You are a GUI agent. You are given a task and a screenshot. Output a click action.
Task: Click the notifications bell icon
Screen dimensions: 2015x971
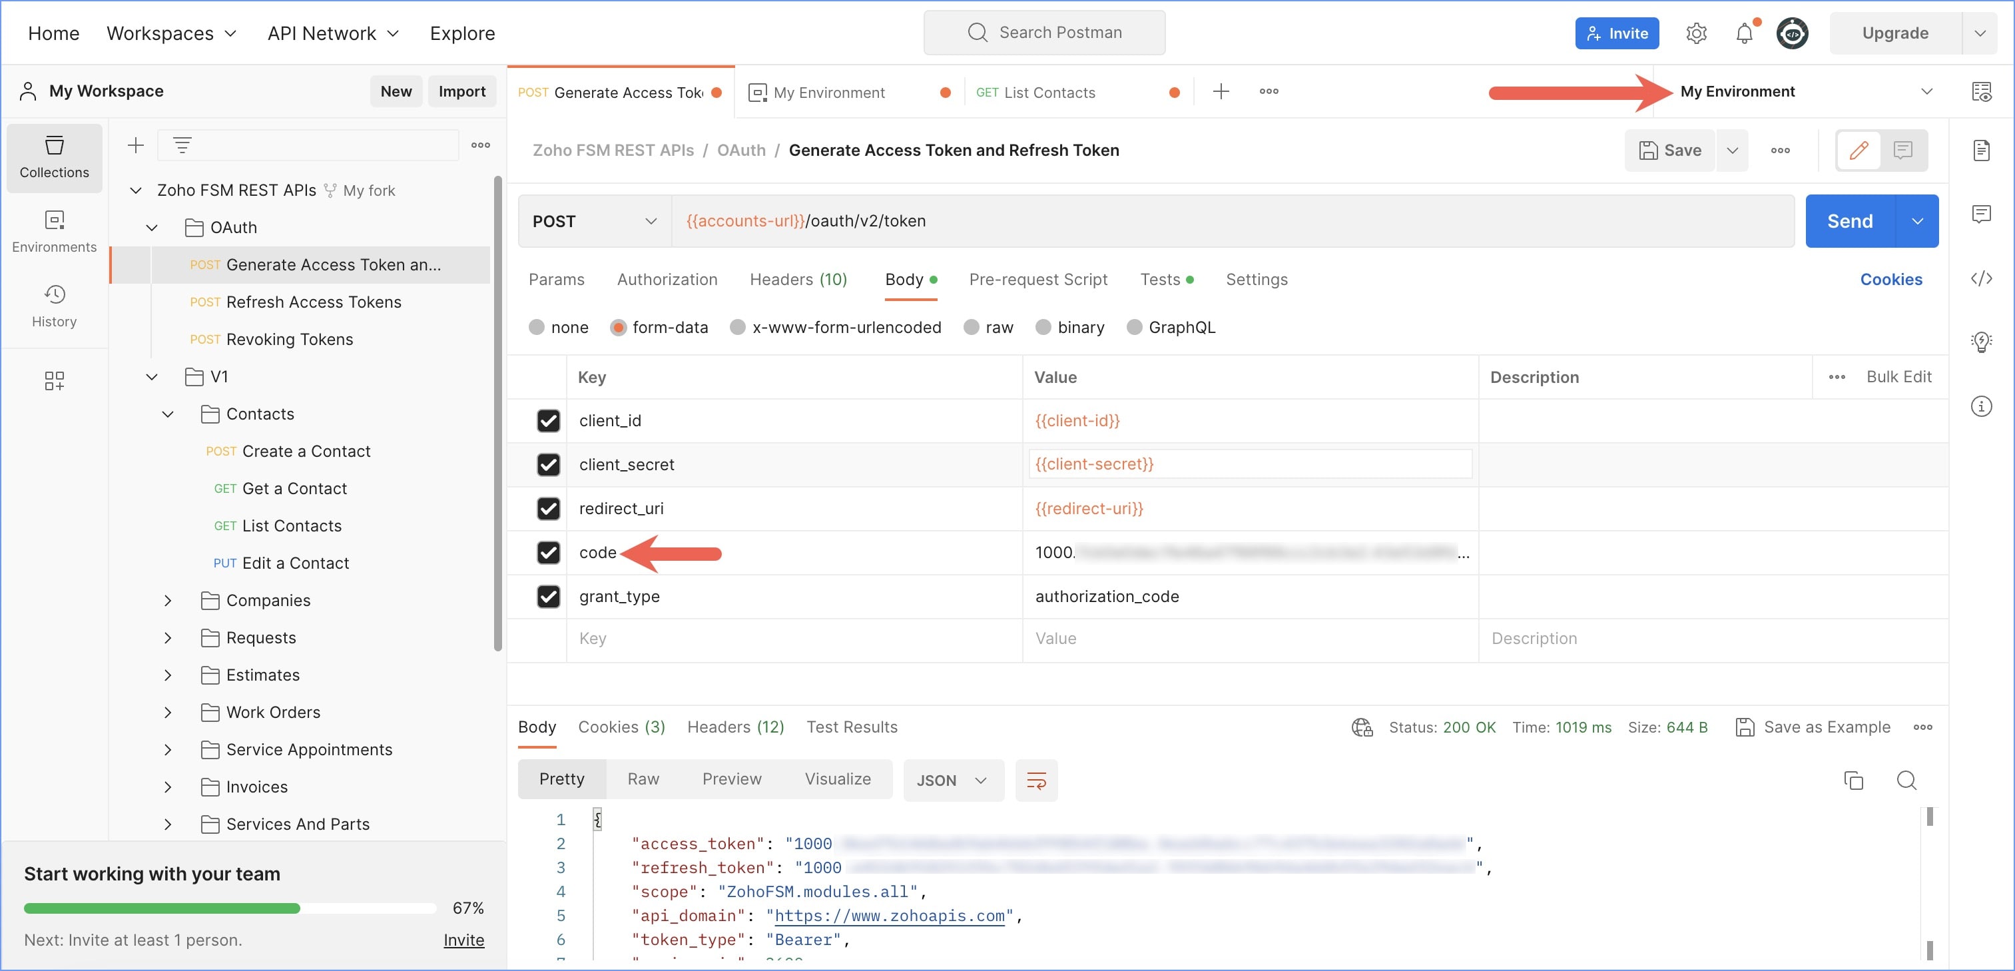pyautogui.click(x=1743, y=34)
